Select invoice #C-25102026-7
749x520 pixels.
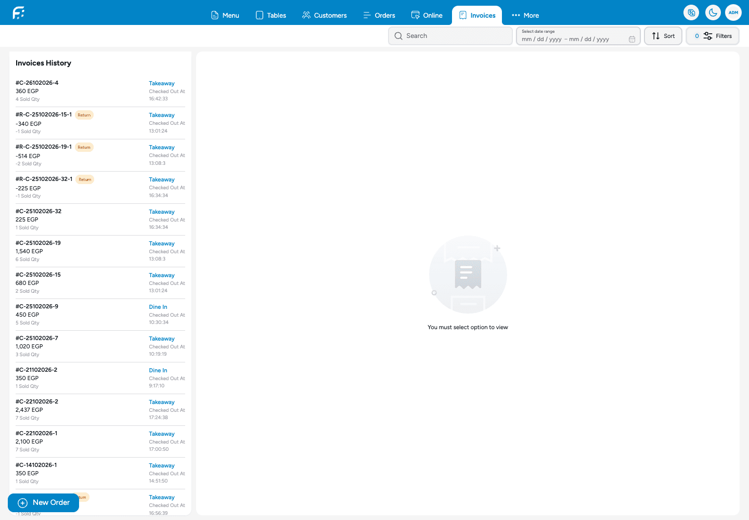[100, 346]
